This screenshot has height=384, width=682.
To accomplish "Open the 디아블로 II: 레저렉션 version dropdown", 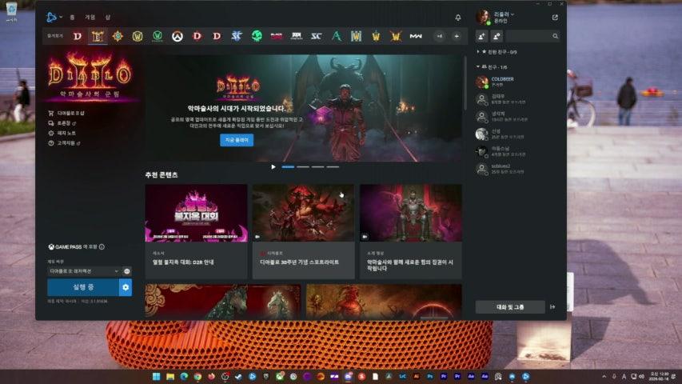I will click(83, 271).
